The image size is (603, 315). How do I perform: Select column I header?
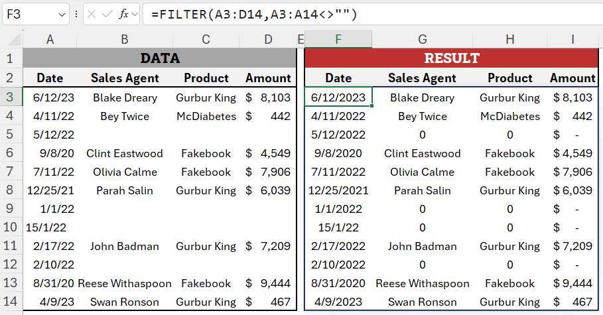572,39
